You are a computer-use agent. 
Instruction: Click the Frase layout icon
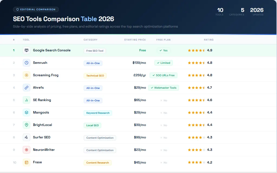pyautogui.click(x=27, y=162)
